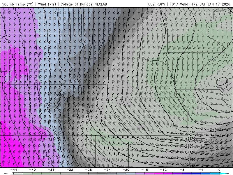Click the -16 color scale label

point(145,170)
